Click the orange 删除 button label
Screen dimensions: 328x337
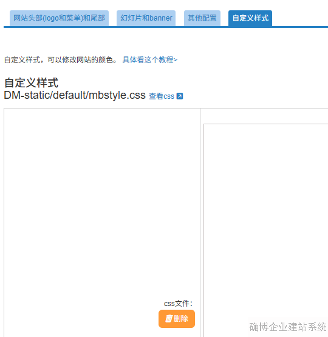181,319
